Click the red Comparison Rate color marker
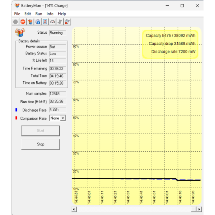The height and width of the screenshot is (215, 215). point(16,118)
